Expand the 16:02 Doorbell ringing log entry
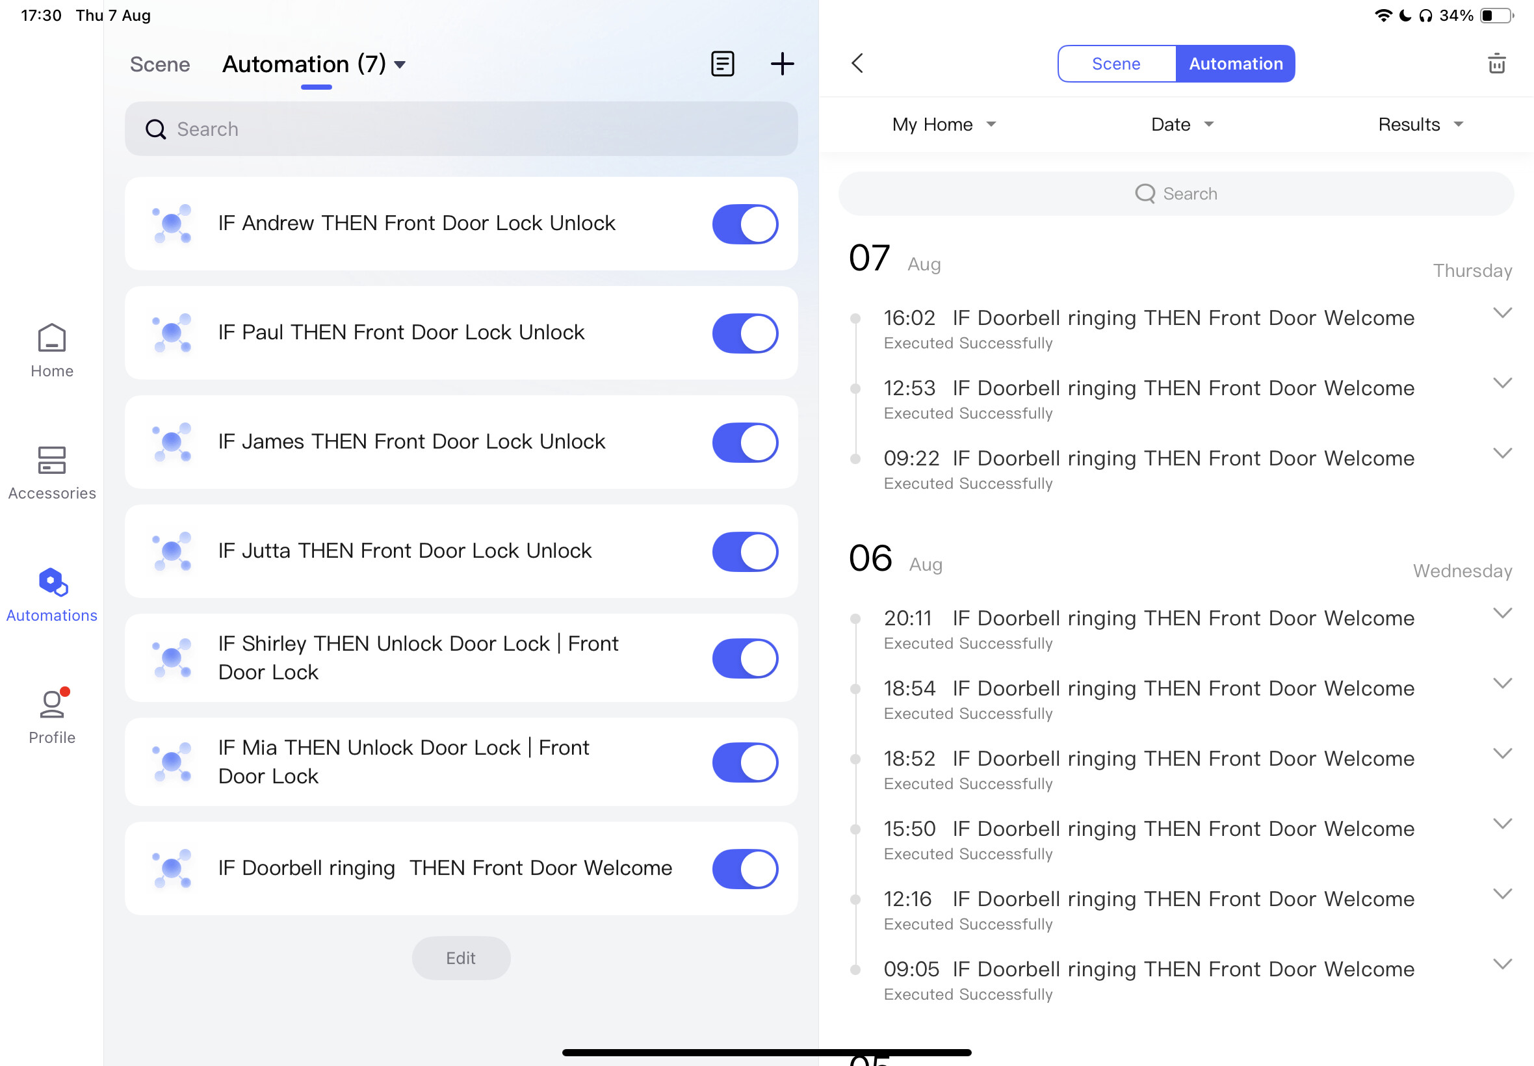Viewport: 1534px width, 1066px height. coord(1501,313)
